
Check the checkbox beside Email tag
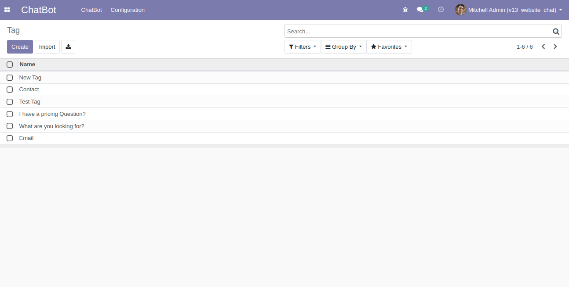[x=10, y=138]
